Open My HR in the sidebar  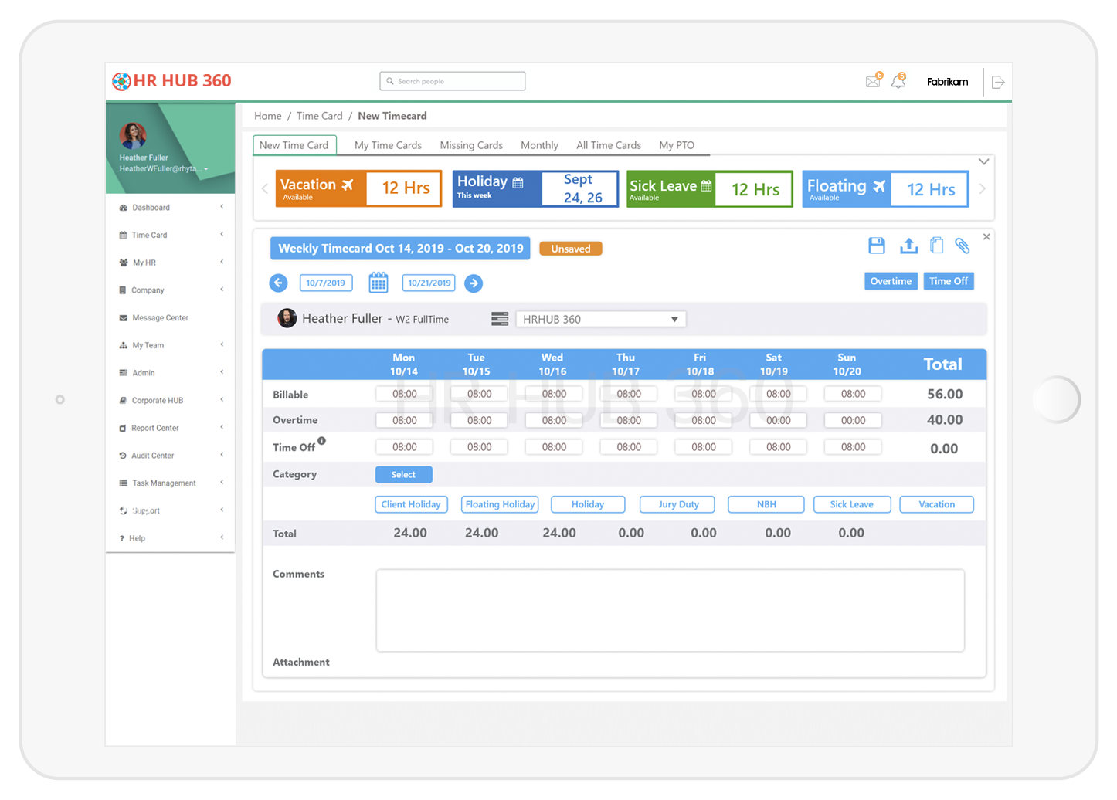click(x=144, y=263)
